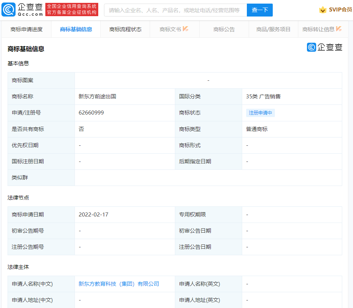Click the 商标基础信息 page heading

(x=26, y=49)
